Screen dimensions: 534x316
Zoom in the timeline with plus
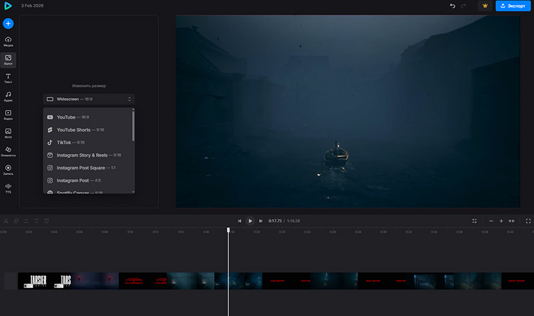501,221
